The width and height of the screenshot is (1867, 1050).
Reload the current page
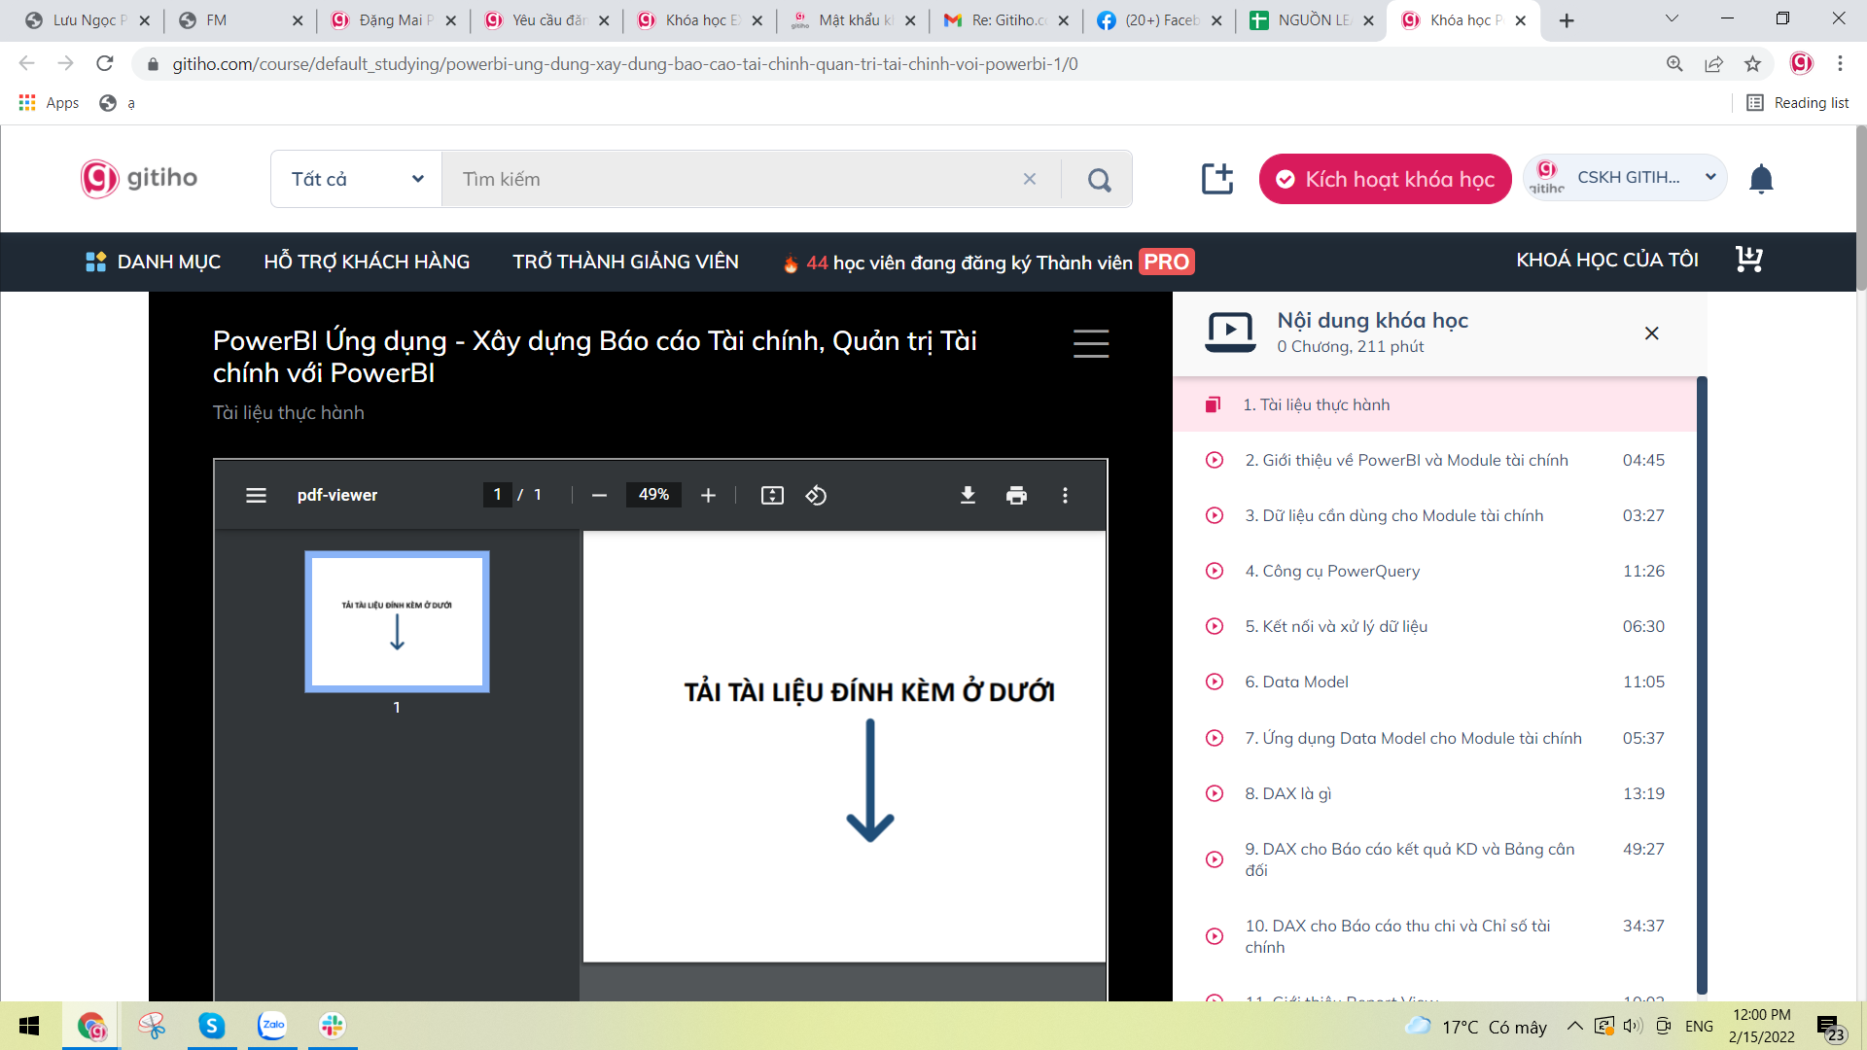[x=105, y=64]
